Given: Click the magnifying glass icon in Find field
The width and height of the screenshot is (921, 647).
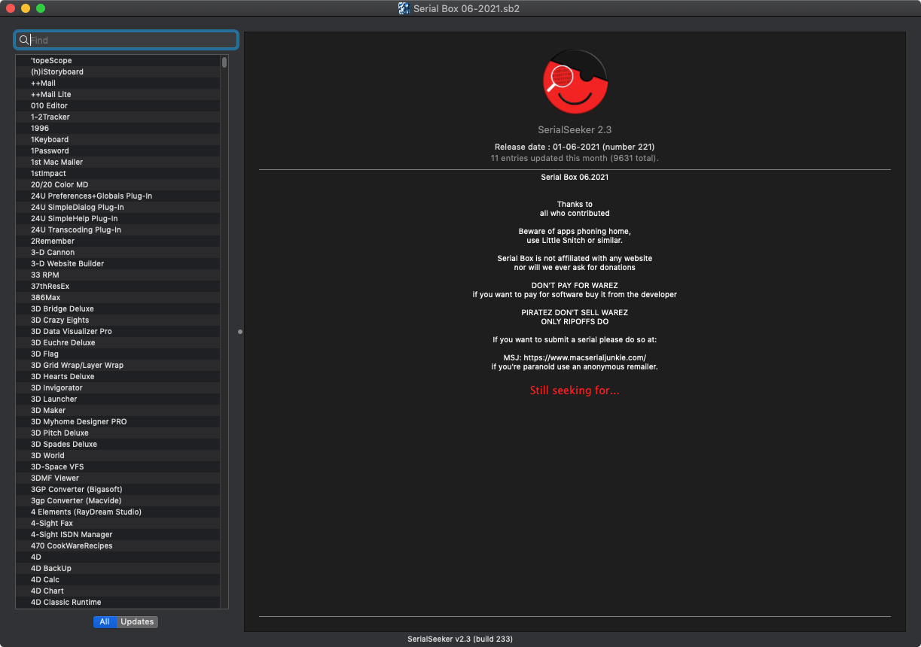Looking at the screenshot, I should click(24, 40).
